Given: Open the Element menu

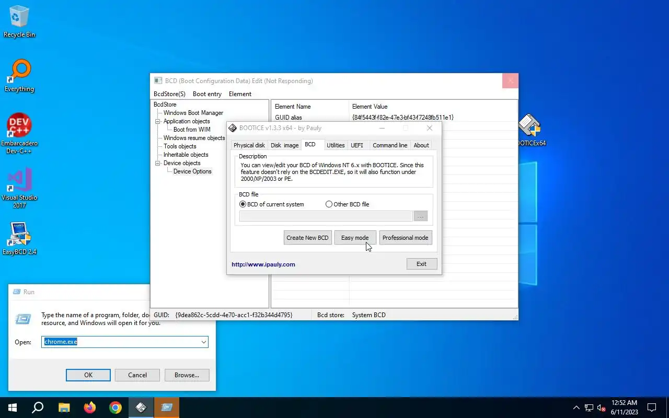Looking at the screenshot, I should [x=240, y=94].
